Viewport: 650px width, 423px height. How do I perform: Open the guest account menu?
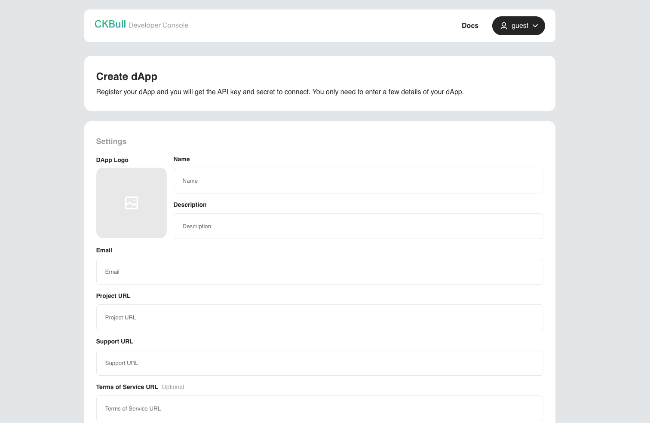519,26
